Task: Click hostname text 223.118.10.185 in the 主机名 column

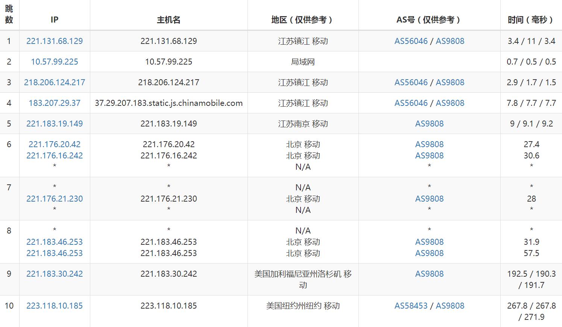Action: tap(169, 306)
